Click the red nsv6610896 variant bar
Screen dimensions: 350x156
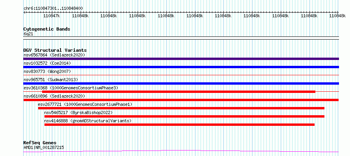coord(181,100)
